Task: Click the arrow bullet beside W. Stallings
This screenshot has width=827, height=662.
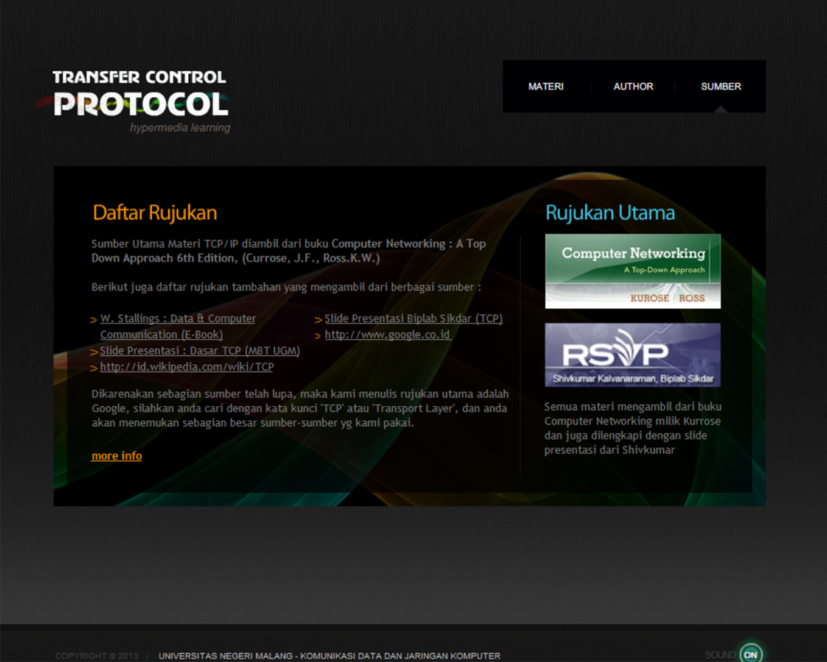Action: click(x=94, y=320)
